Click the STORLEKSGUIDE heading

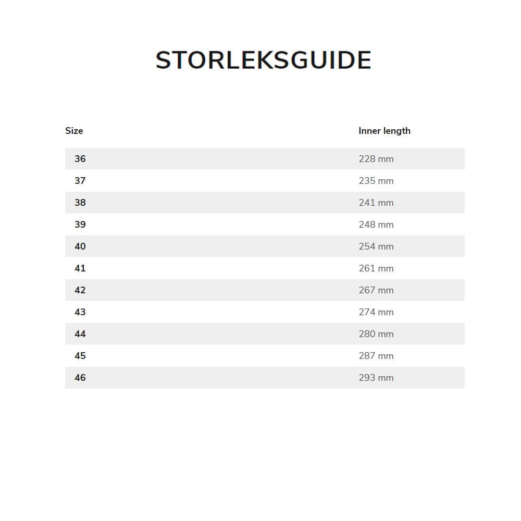point(263,60)
